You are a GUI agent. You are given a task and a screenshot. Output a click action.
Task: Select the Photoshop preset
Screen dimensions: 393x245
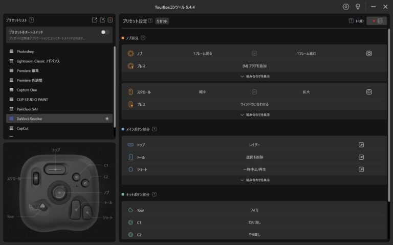26,52
